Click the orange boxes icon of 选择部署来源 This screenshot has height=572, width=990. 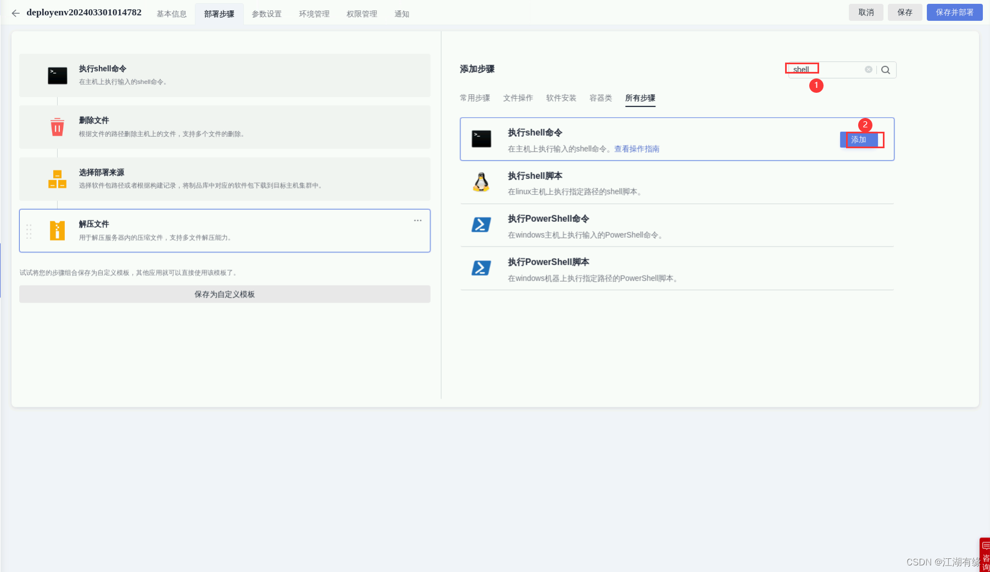57,179
